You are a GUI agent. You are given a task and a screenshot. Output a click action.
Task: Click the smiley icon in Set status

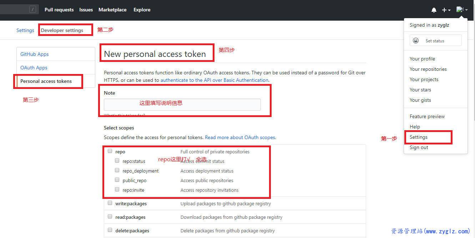416,41
